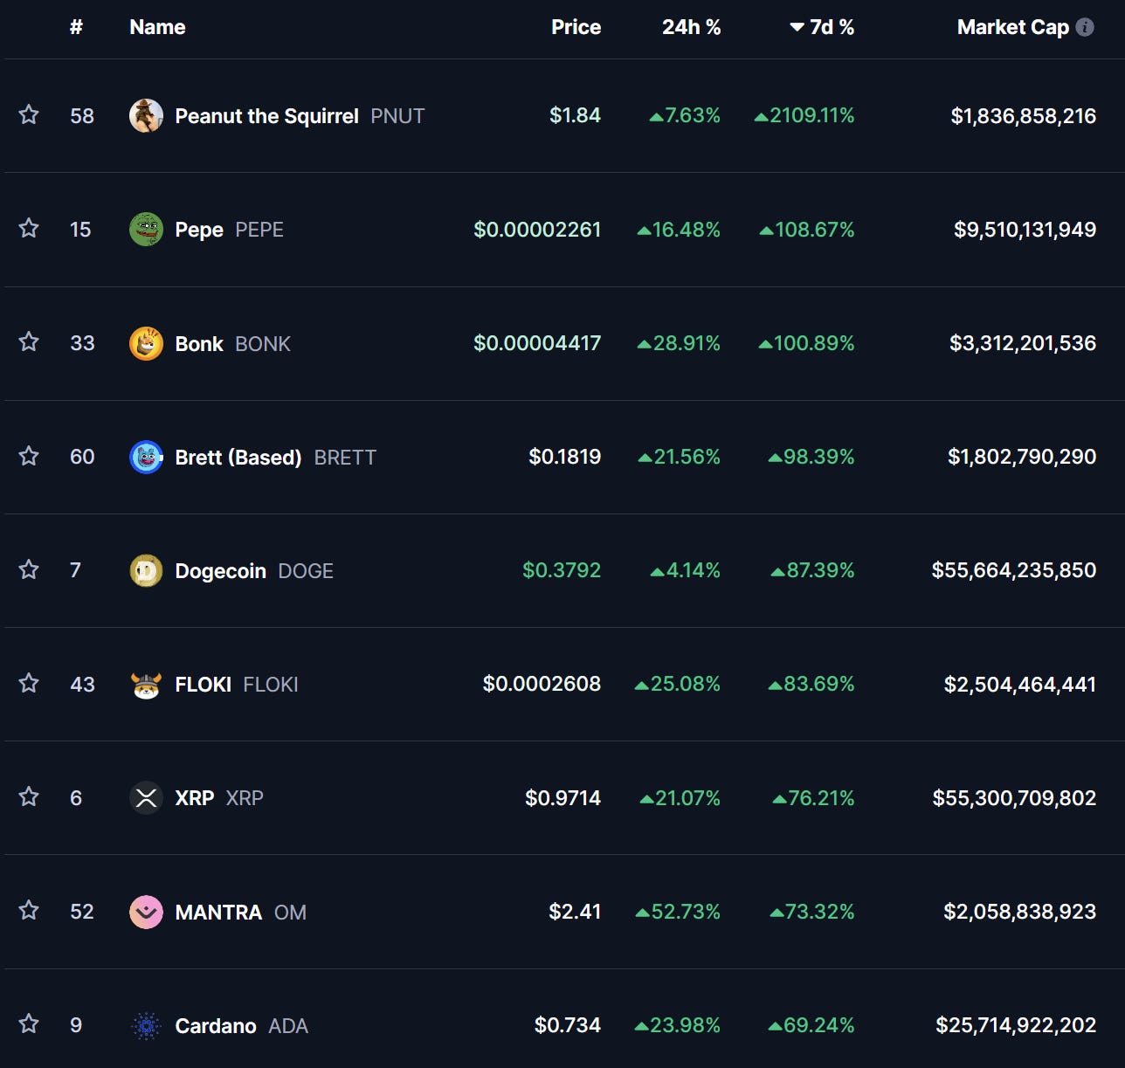Star the MANTRA row
Screen dimensions: 1125x1068
click(x=29, y=910)
